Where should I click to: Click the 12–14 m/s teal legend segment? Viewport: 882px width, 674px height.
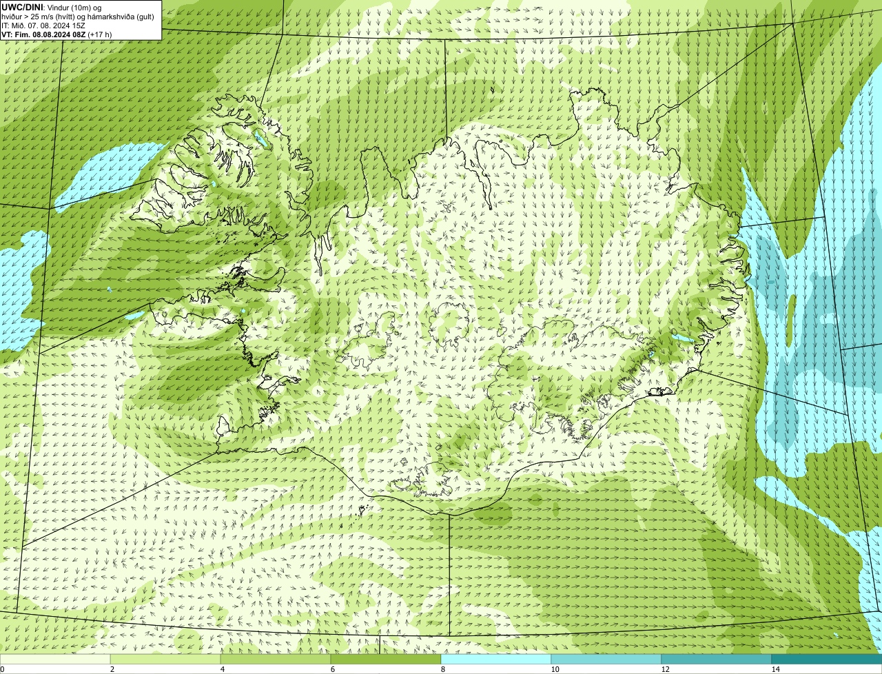click(x=717, y=659)
